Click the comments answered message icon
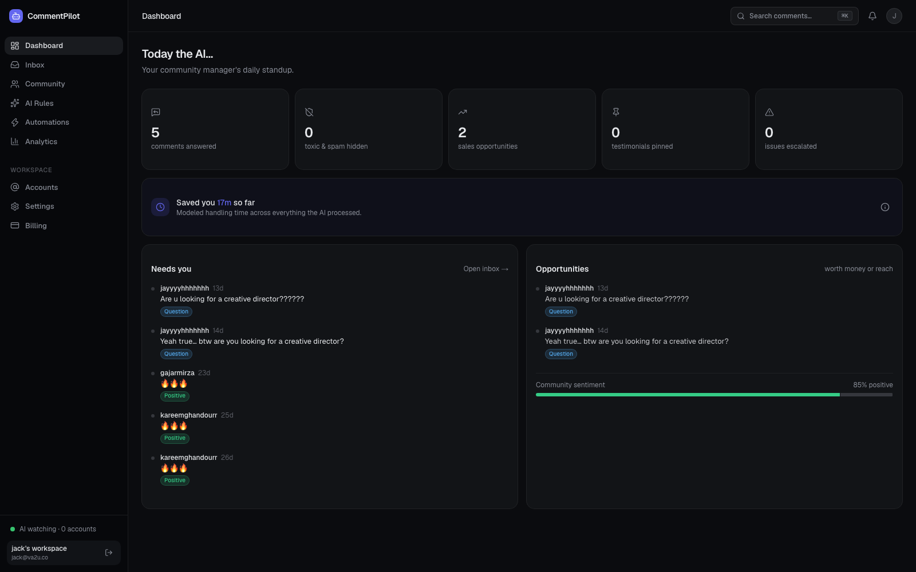 (156, 112)
